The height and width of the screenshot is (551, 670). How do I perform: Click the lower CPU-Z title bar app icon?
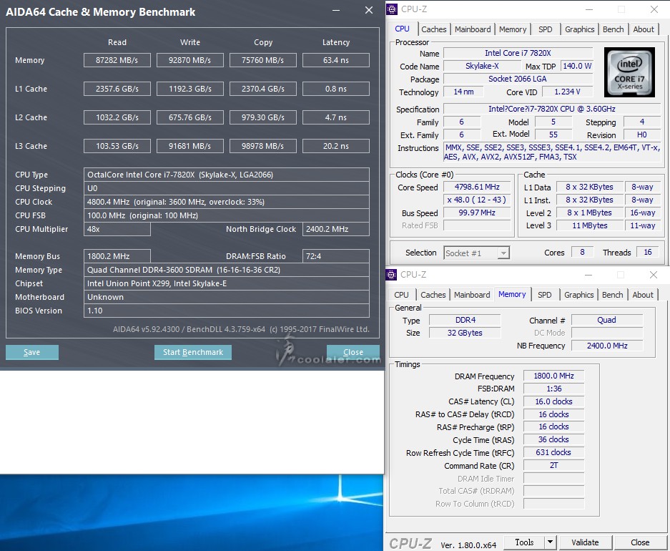click(391, 275)
